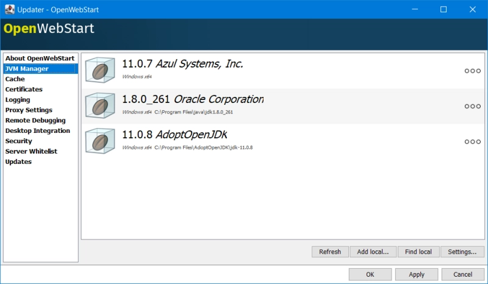Select JVM Manager in sidebar
Image resolution: width=488 pixels, height=284 pixels.
coord(40,68)
